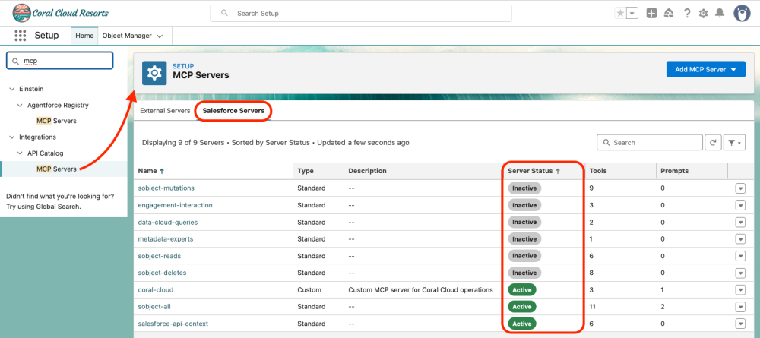Open the sobject-all server link
Viewport: 760px width, 338px height.
[x=154, y=307]
